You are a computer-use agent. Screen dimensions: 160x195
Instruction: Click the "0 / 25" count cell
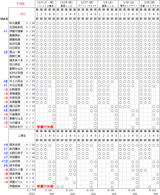click(x=30, y=81)
